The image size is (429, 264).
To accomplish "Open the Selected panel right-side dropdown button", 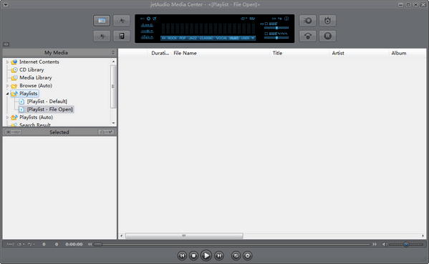I will pos(106,132).
